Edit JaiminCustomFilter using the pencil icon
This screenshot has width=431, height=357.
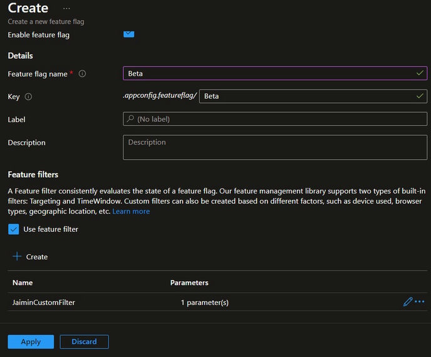click(408, 302)
